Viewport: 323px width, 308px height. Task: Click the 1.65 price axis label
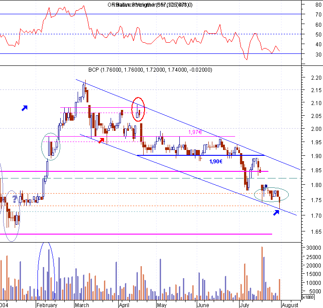[x=316, y=232]
